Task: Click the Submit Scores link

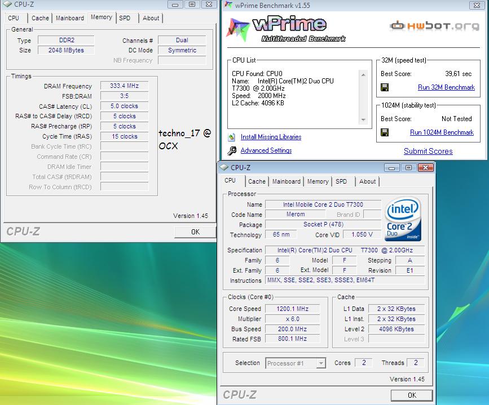Action: [428, 151]
